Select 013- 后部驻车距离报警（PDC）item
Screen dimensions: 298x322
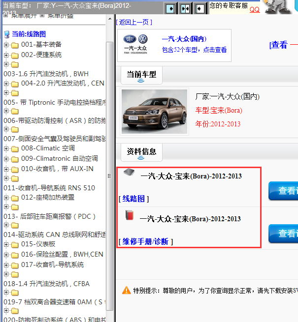tap(50, 216)
